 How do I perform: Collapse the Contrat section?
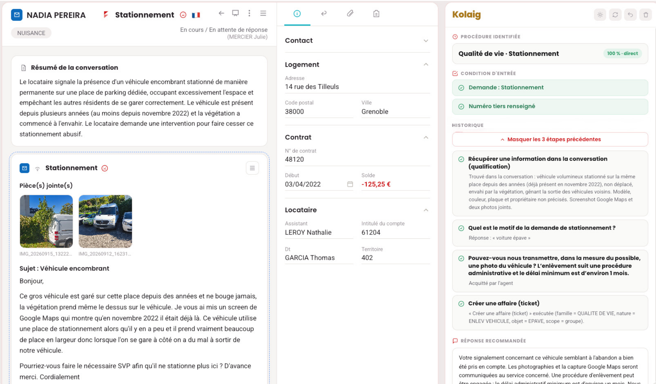click(426, 137)
